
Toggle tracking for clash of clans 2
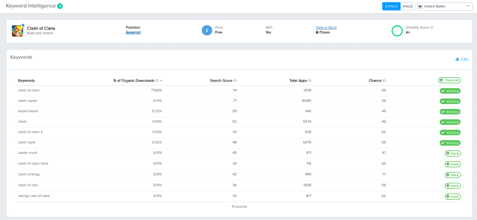[x=450, y=132]
